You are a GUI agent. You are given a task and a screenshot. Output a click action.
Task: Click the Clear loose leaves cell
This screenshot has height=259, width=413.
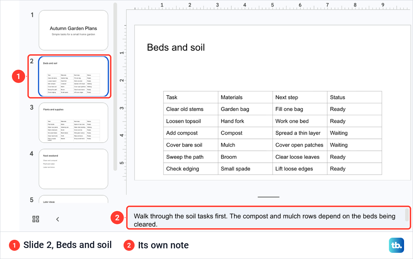(x=300, y=157)
